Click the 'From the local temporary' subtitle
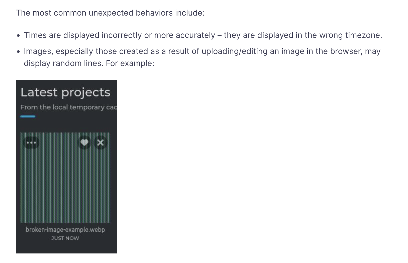 68,107
